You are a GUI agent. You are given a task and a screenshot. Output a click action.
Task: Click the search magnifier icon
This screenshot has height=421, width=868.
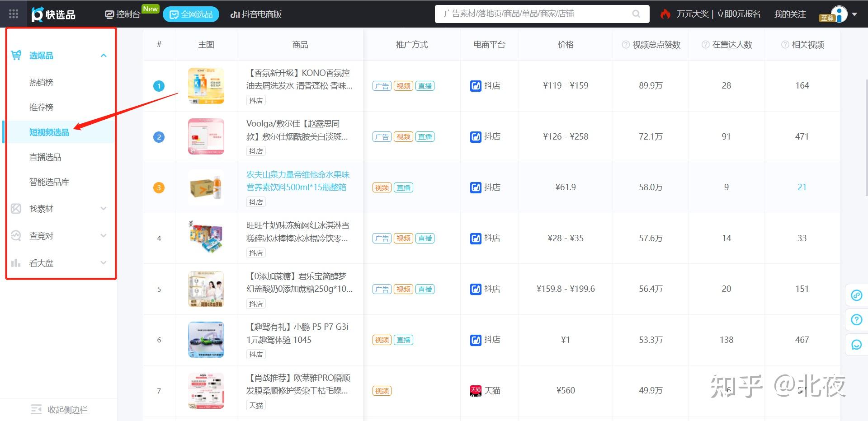point(636,14)
